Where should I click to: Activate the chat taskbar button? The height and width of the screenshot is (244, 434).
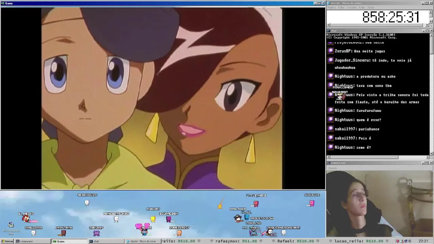coord(105,241)
